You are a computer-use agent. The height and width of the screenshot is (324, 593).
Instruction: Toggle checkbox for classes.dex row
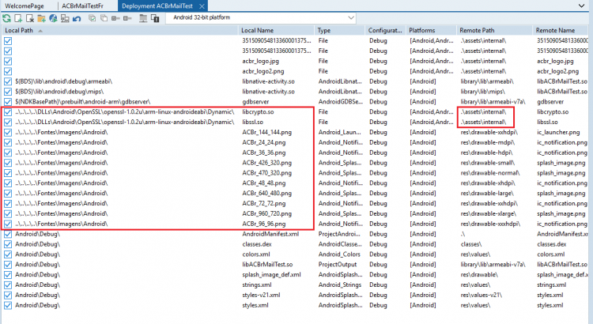tap(8, 244)
